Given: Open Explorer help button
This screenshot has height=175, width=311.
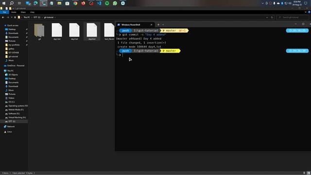Looking at the screenshot, I should (x=309, y=12).
